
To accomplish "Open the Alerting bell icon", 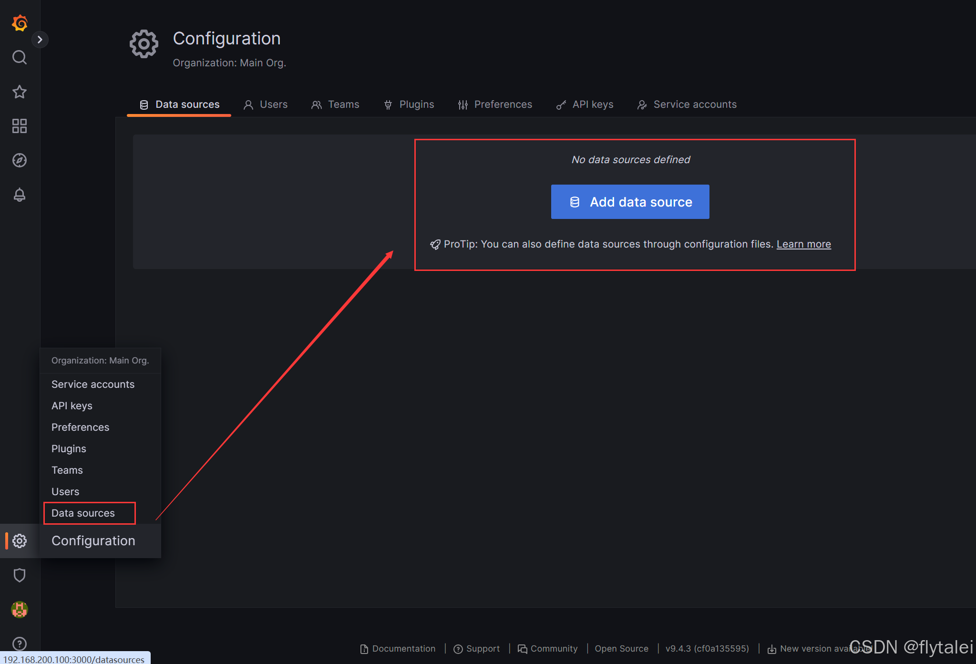I will [20, 195].
